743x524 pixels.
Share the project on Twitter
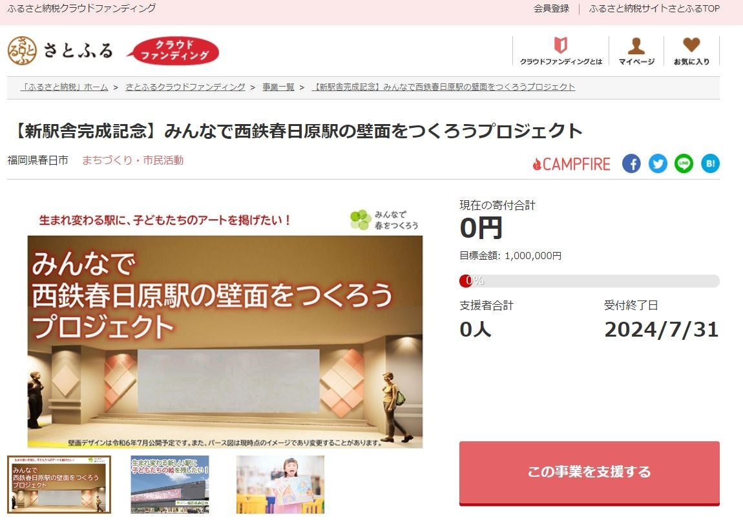click(x=658, y=164)
